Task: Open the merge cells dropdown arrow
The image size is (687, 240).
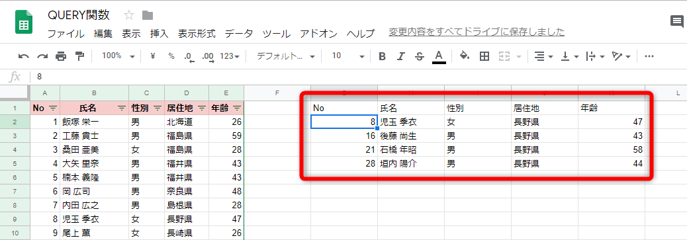Action: coord(519,56)
